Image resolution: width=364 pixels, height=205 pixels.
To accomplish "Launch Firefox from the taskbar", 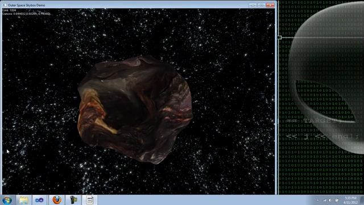I will pos(57,200).
